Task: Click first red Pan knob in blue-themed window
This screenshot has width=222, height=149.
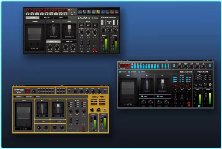Action: pyautogui.click(x=175, y=86)
